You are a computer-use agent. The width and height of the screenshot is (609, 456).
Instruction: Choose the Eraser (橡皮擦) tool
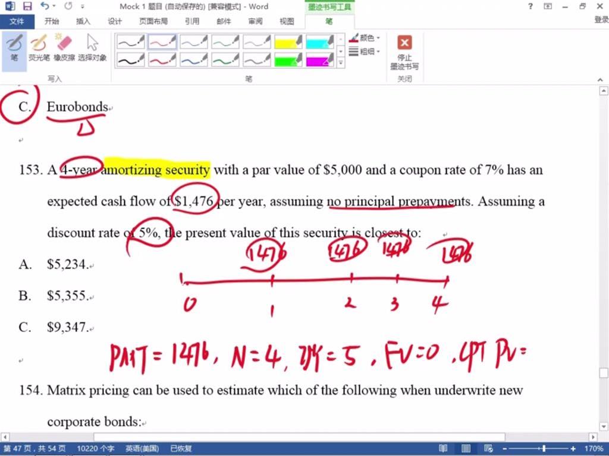tap(64, 49)
